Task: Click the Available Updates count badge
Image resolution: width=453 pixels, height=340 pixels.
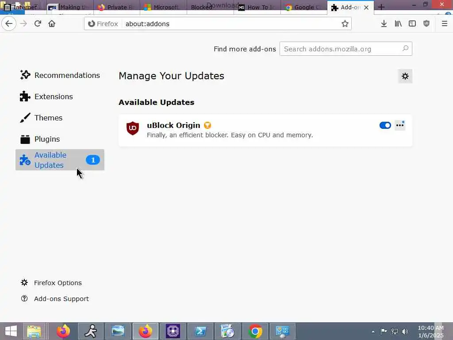Action: (93, 160)
